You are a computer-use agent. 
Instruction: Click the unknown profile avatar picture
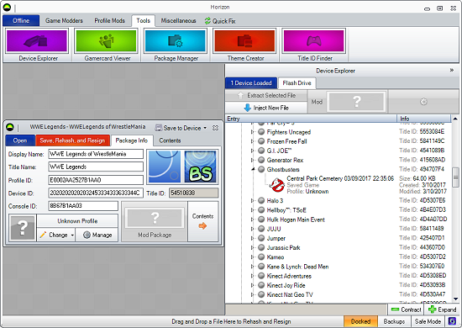pyautogui.click(x=23, y=228)
